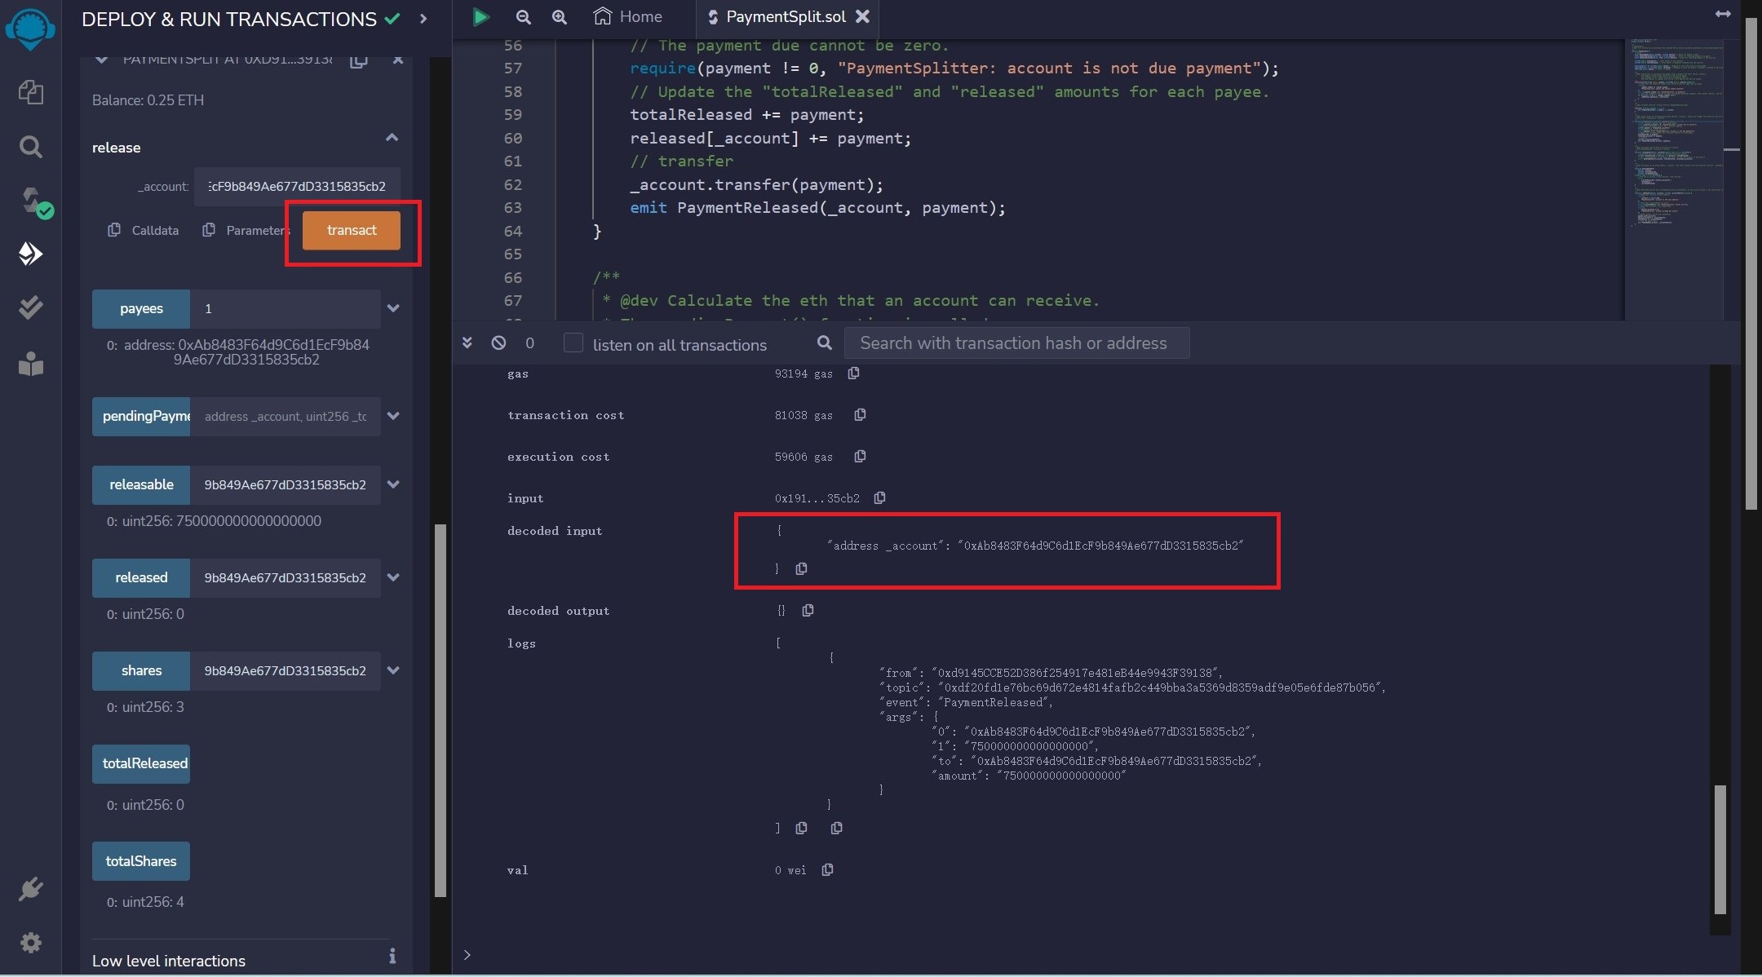Click the run/deploy transactions icon
Image resolution: width=1762 pixels, height=977 pixels.
coord(33,253)
